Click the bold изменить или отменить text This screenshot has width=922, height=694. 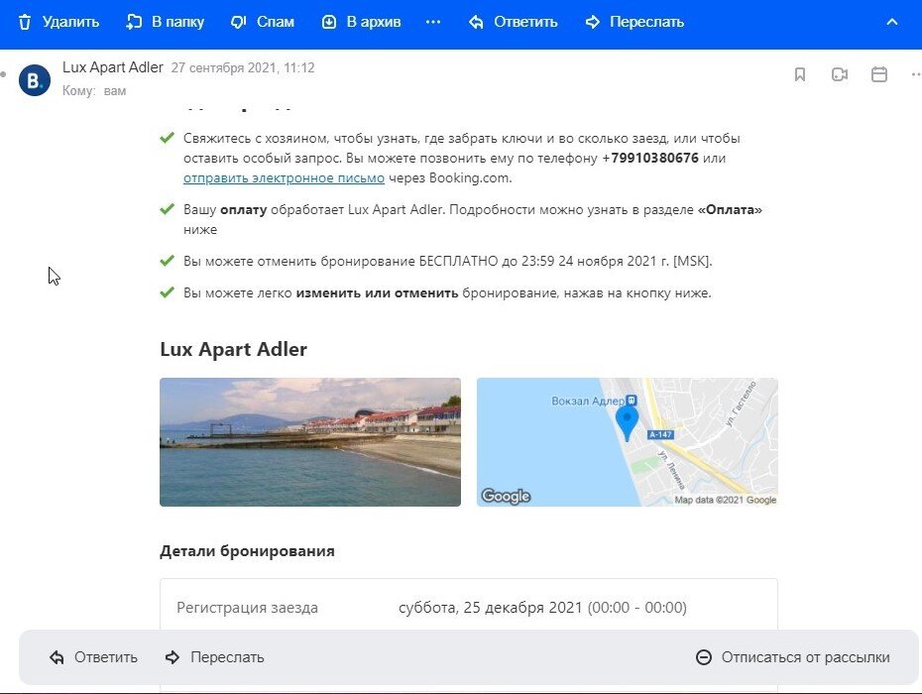[377, 292]
